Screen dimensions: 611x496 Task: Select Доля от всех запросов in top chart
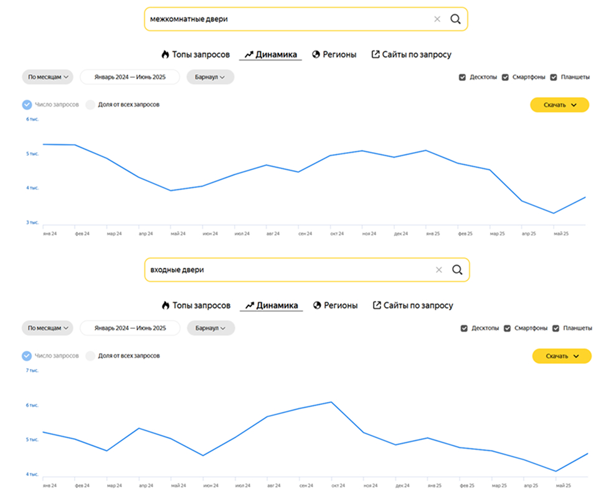pyautogui.click(x=91, y=105)
